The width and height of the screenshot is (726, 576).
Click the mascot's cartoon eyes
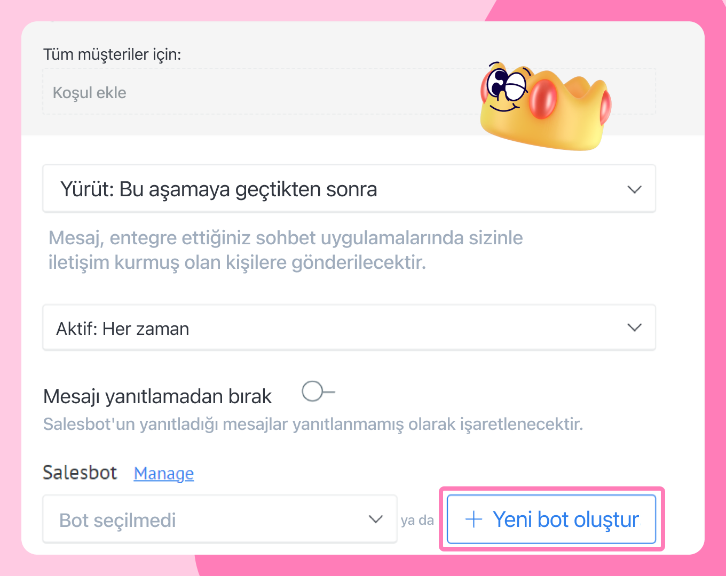point(507,84)
